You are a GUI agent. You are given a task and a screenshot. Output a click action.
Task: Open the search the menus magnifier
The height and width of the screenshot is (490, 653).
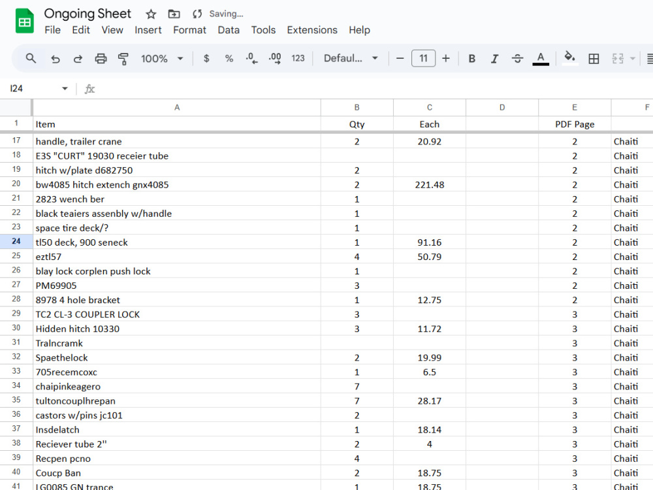click(x=31, y=58)
